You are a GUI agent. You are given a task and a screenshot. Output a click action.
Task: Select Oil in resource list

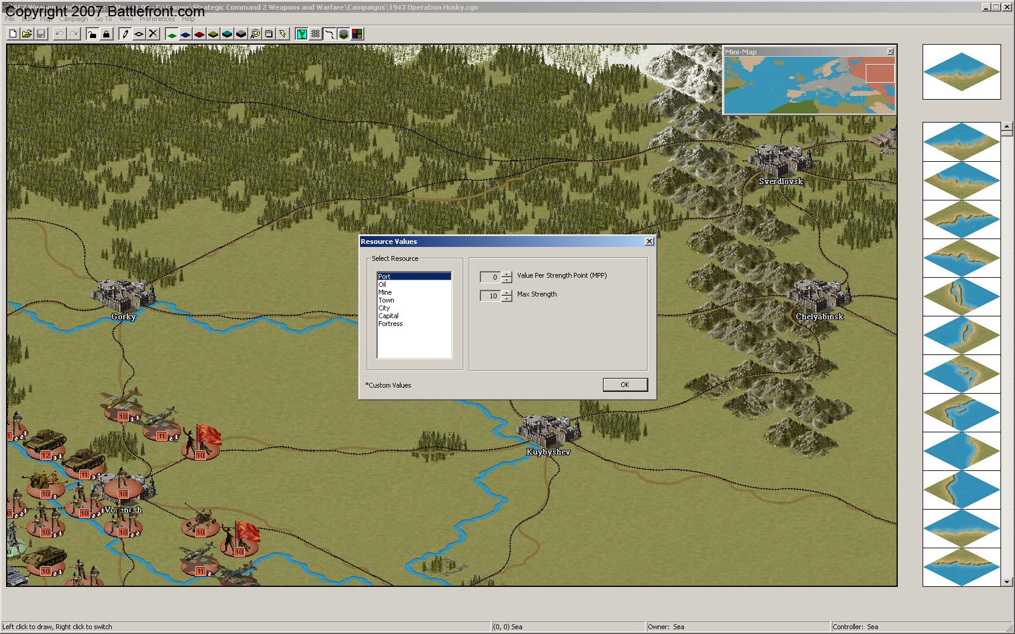point(382,284)
